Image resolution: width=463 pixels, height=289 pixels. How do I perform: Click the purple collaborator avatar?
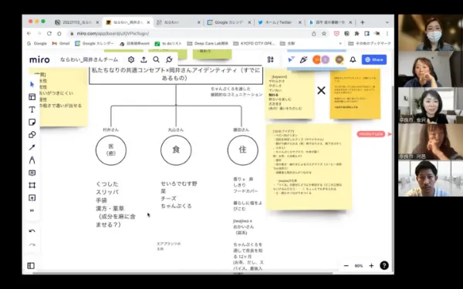325,59
